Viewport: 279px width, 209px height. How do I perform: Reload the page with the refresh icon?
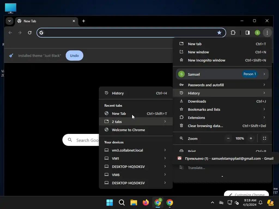(x=30, y=33)
